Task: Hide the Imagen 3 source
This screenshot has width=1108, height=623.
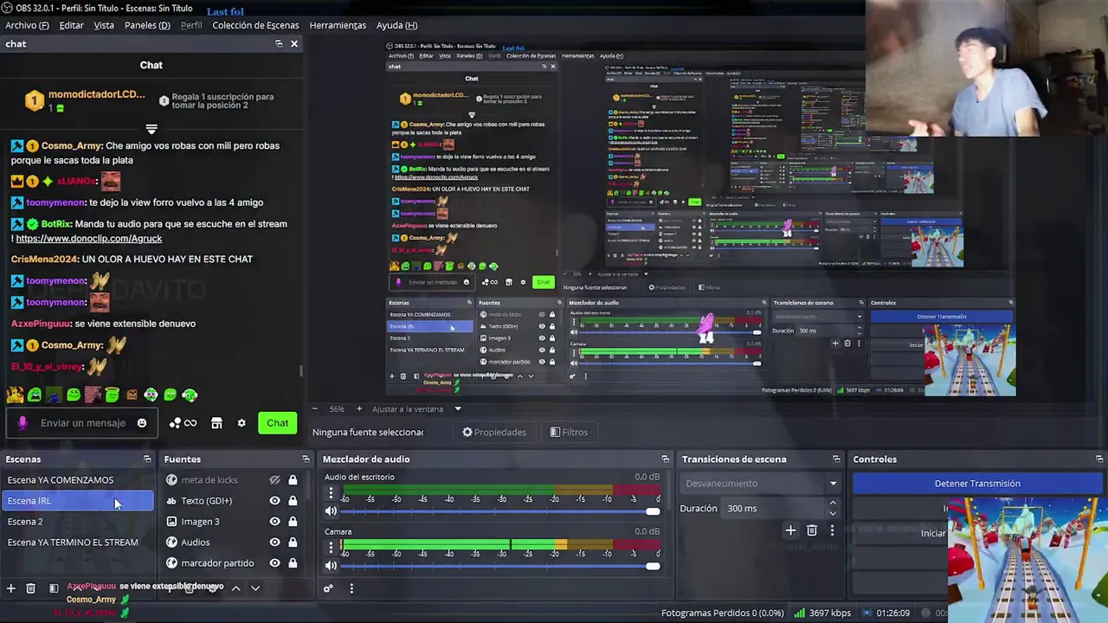Action: coord(274,522)
